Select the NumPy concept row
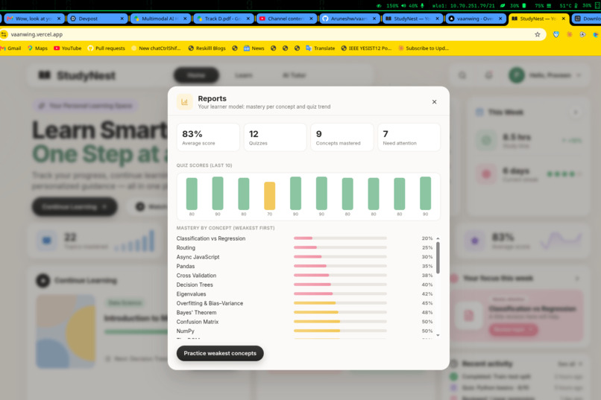Screen dimensions: 601x400 pyautogui.click(x=305, y=331)
